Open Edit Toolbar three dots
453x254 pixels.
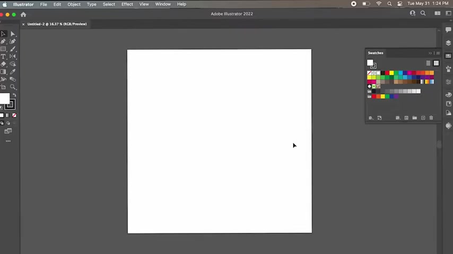[x=8, y=141]
